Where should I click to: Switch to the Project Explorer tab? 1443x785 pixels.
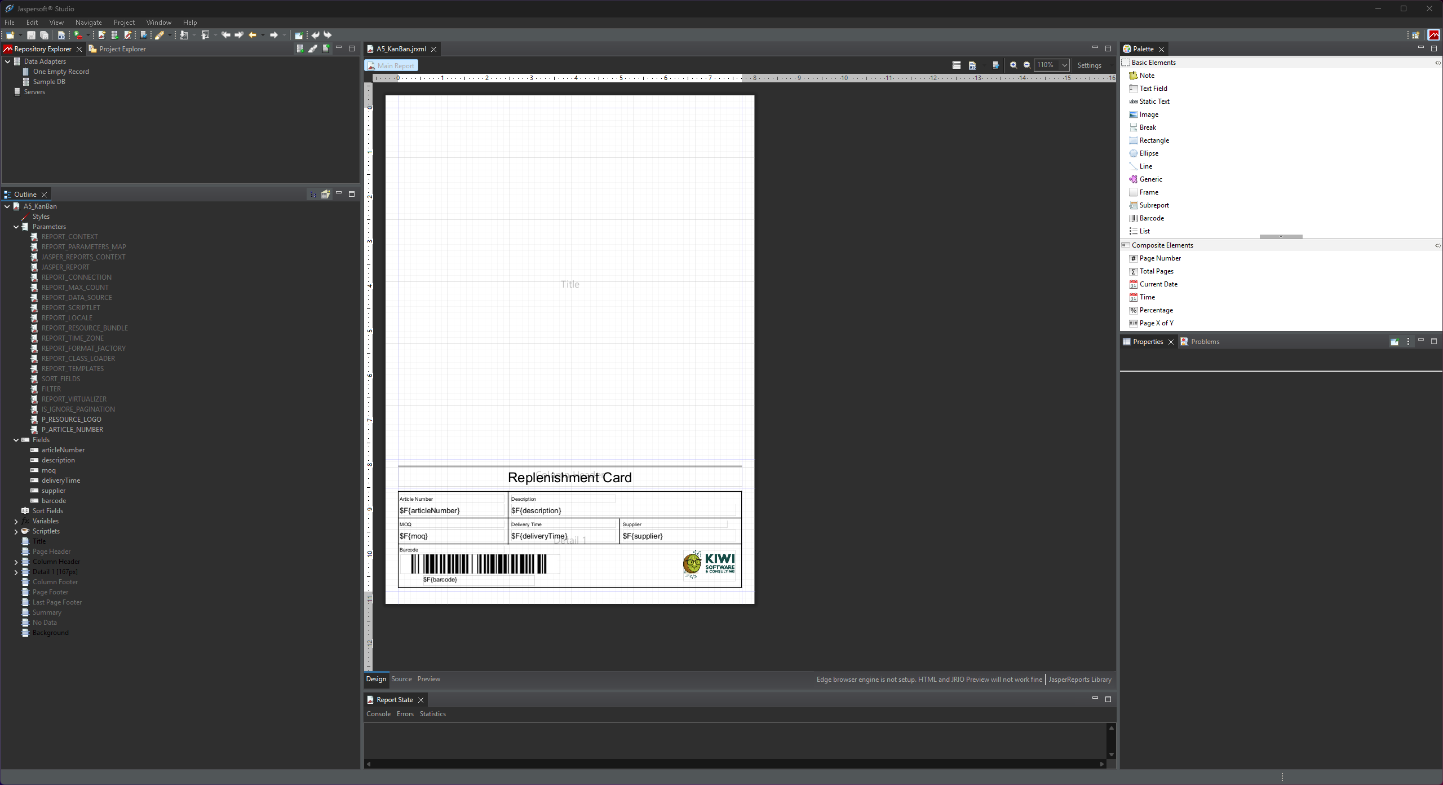coord(117,49)
